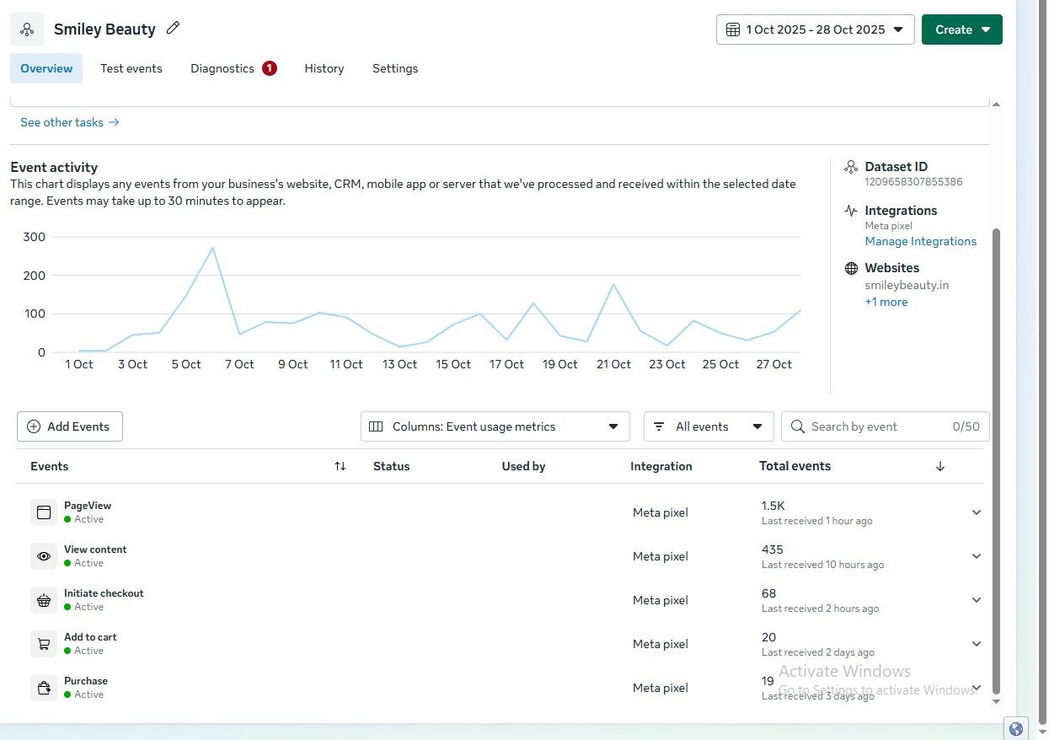Click the Websites globe icon

pos(851,268)
